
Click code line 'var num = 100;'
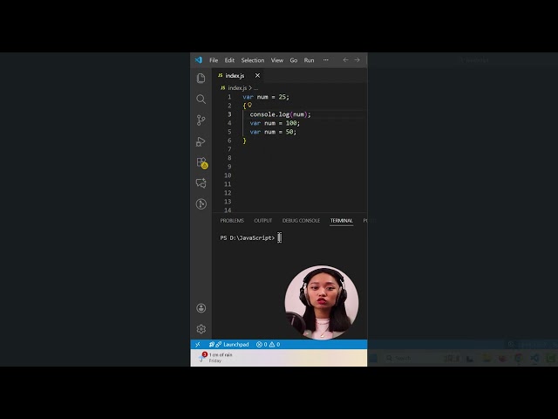pyautogui.click(x=275, y=123)
